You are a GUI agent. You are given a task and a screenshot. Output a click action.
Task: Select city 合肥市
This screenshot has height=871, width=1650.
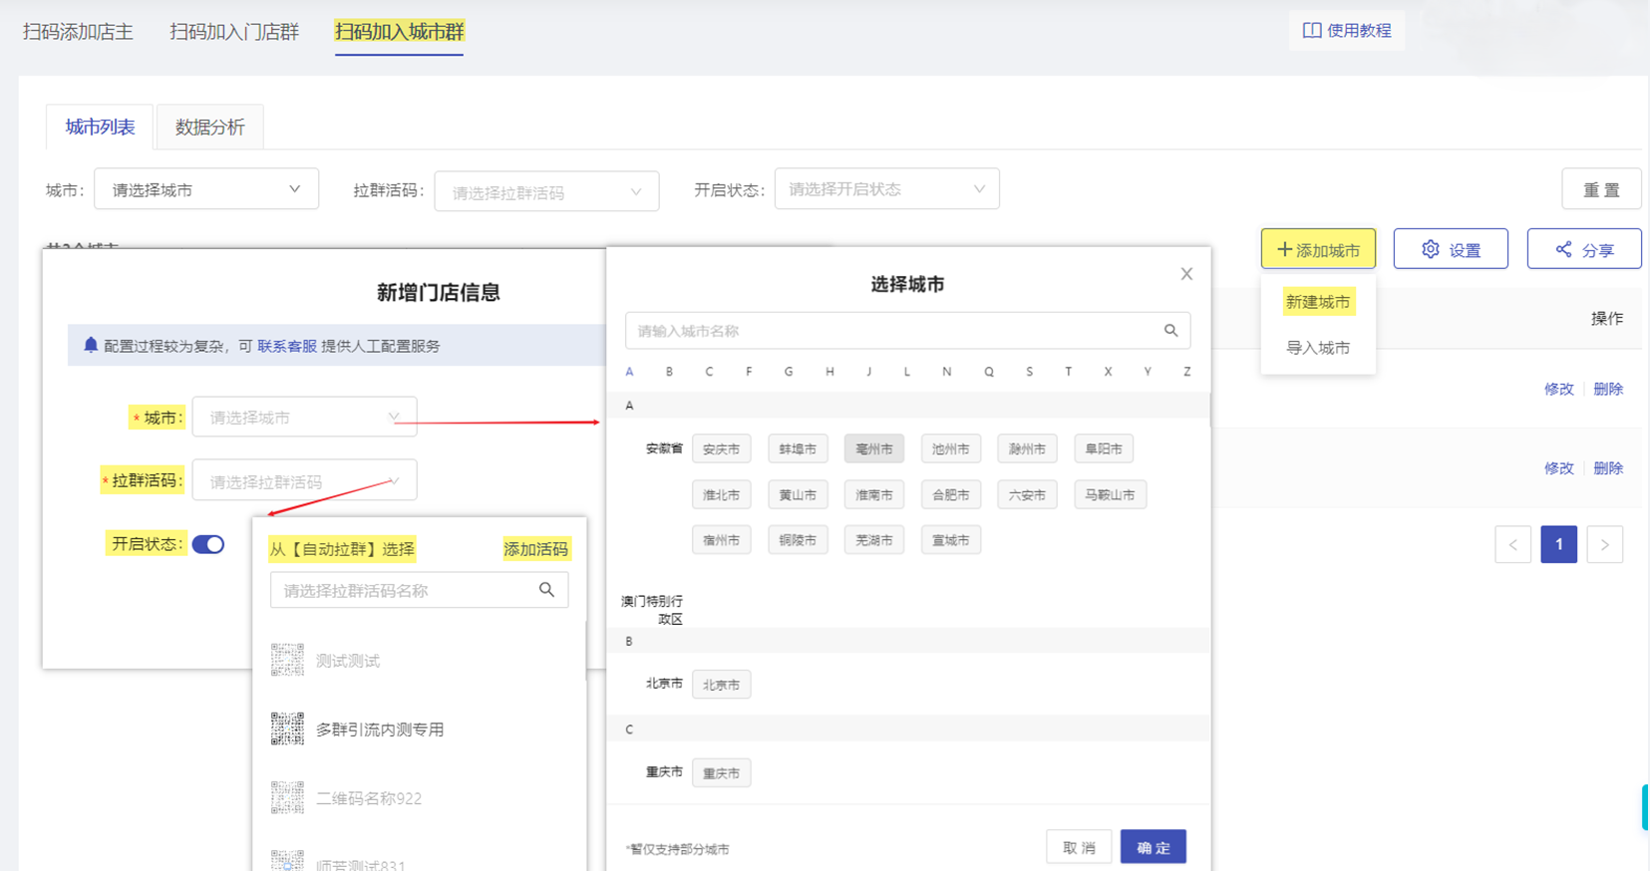tap(950, 494)
